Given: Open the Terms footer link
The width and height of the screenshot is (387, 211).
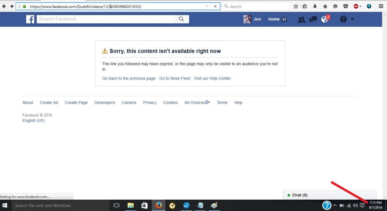Looking at the screenshot, I should [222, 102].
